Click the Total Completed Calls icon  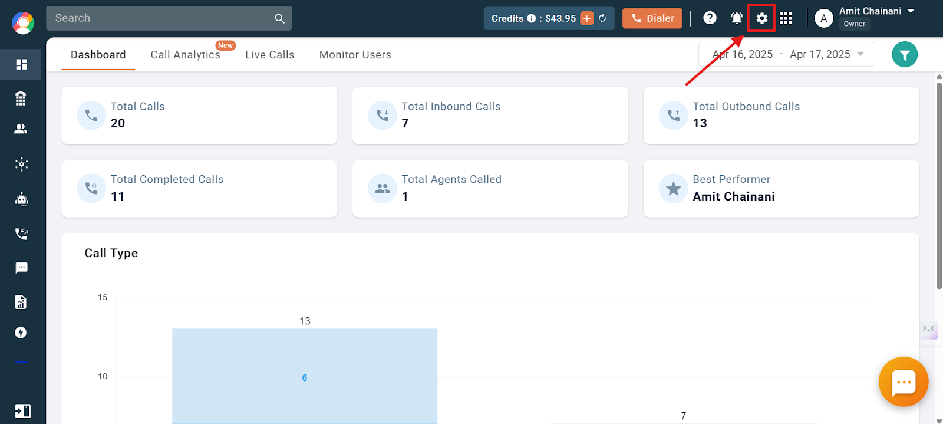click(x=91, y=188)
